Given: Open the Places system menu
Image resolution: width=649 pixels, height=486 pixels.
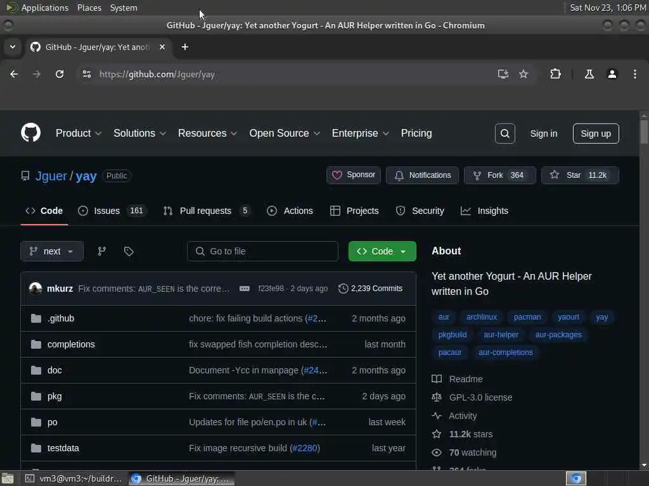Looking at the screenshot, I should pyautogui.click(x=89, y=8).
